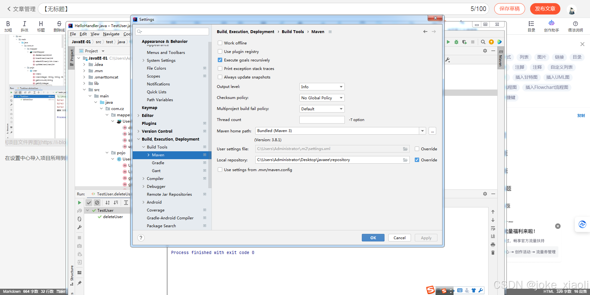
Task: Click the Settings search input field
Action: (172, 32)
